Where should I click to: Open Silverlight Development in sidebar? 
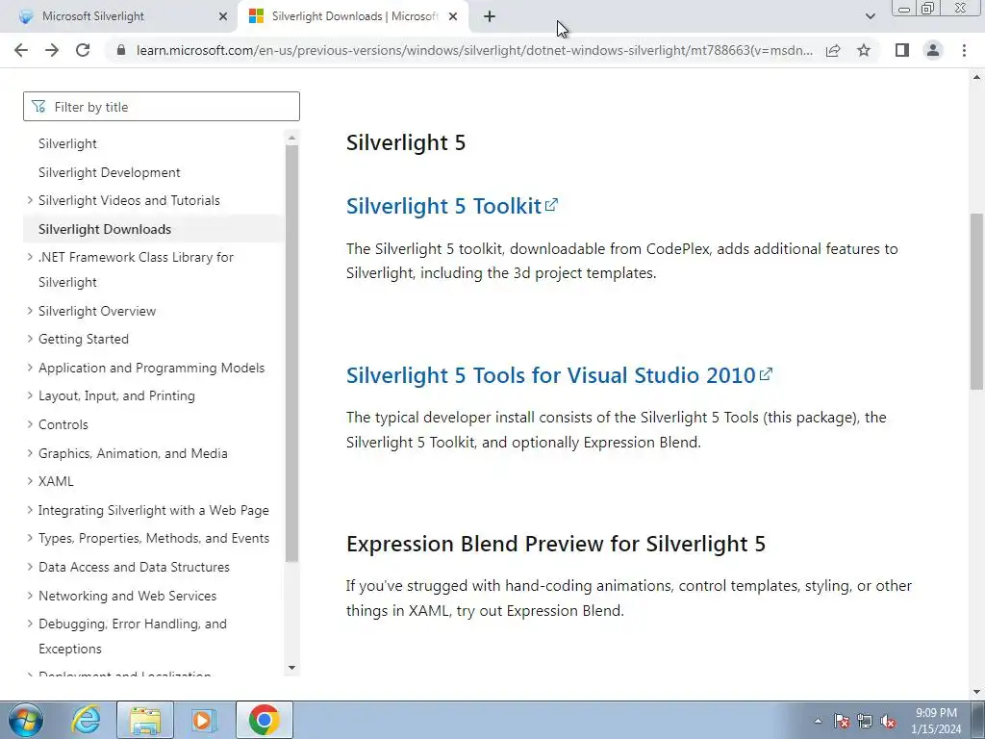click(110, 172)
